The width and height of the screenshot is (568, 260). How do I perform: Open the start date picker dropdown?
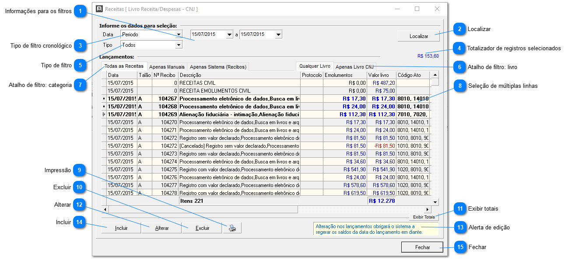[230, 35]
